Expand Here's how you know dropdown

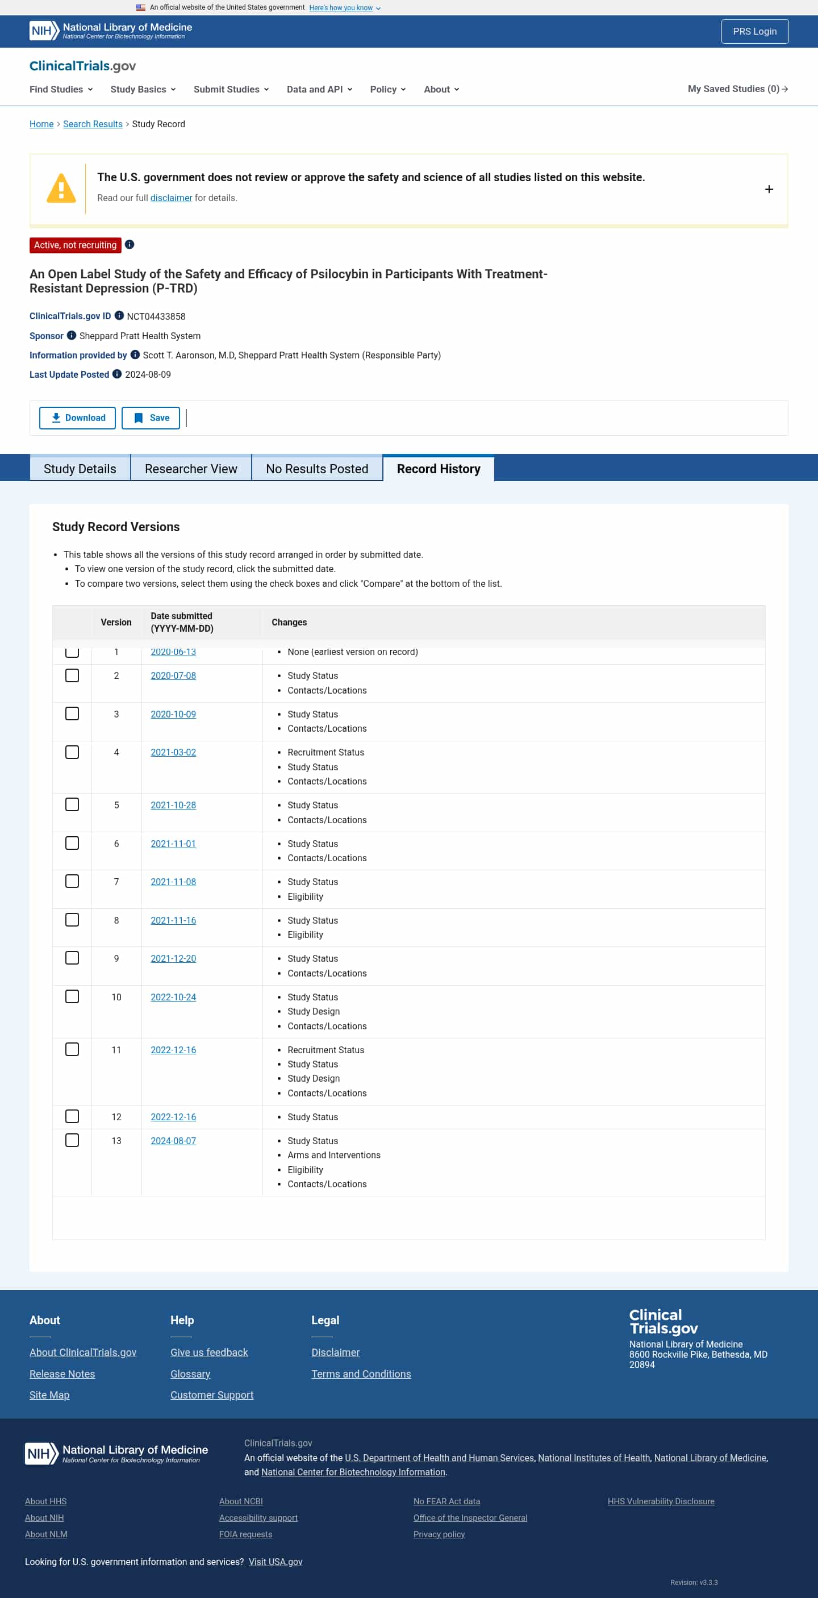(x=345, y=7)
